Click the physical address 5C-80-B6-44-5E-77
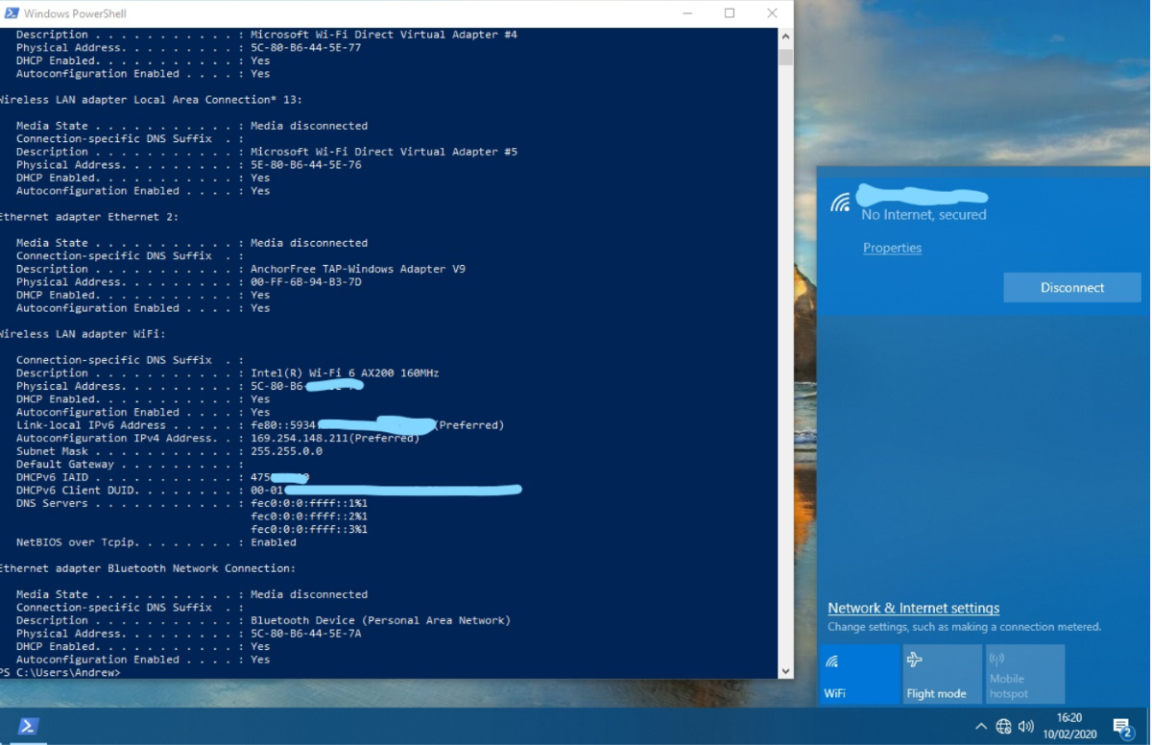The height and width of the screenshot is (745, 1152). pyautogui.click(x=306, y=48)
